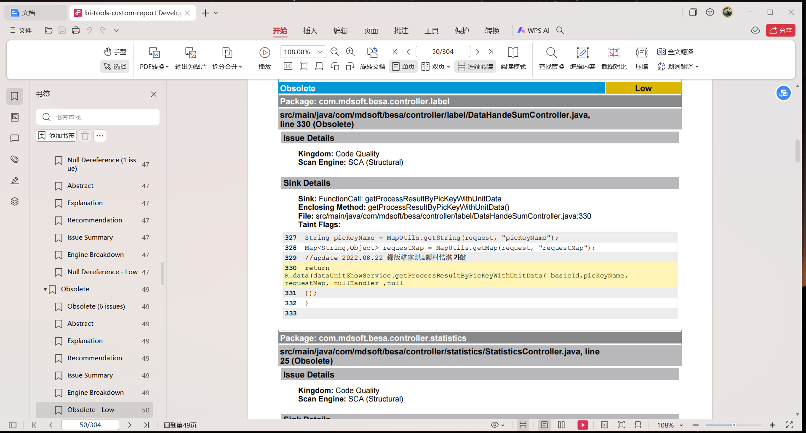Go to next page in toolbar
The height and width of the screenshot is (433, 806).
pos(478,52)
